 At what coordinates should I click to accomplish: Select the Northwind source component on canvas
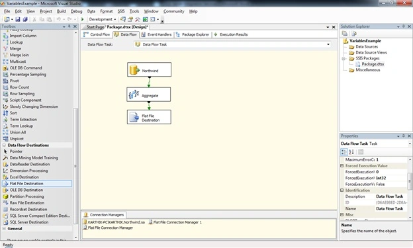tap(149, 69)
